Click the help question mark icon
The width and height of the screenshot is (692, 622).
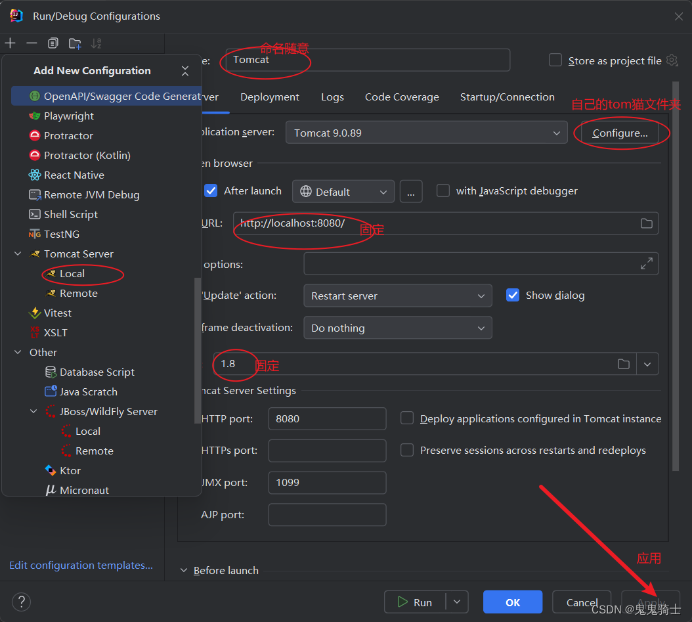pyautogui.click(x=21, y=602)
